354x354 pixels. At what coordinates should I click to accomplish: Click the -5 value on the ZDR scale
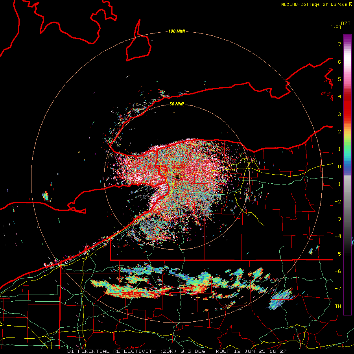[338, 254]
